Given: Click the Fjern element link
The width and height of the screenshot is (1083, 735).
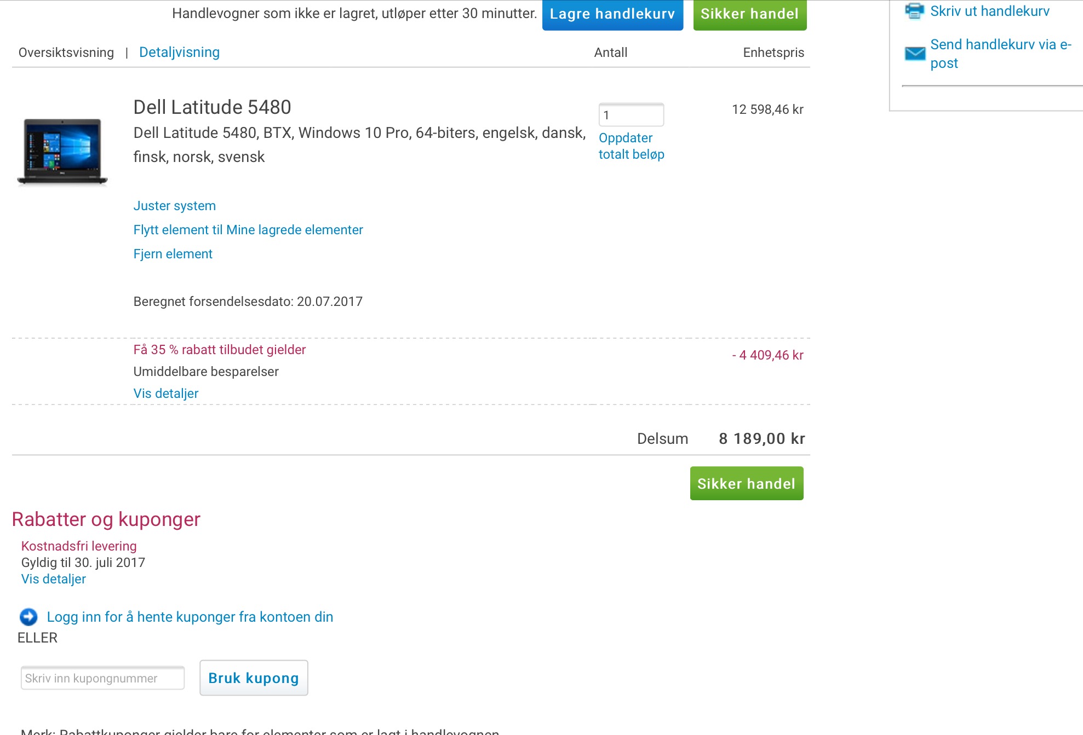Looking at the screenshot, I should (x=173, y=254).
